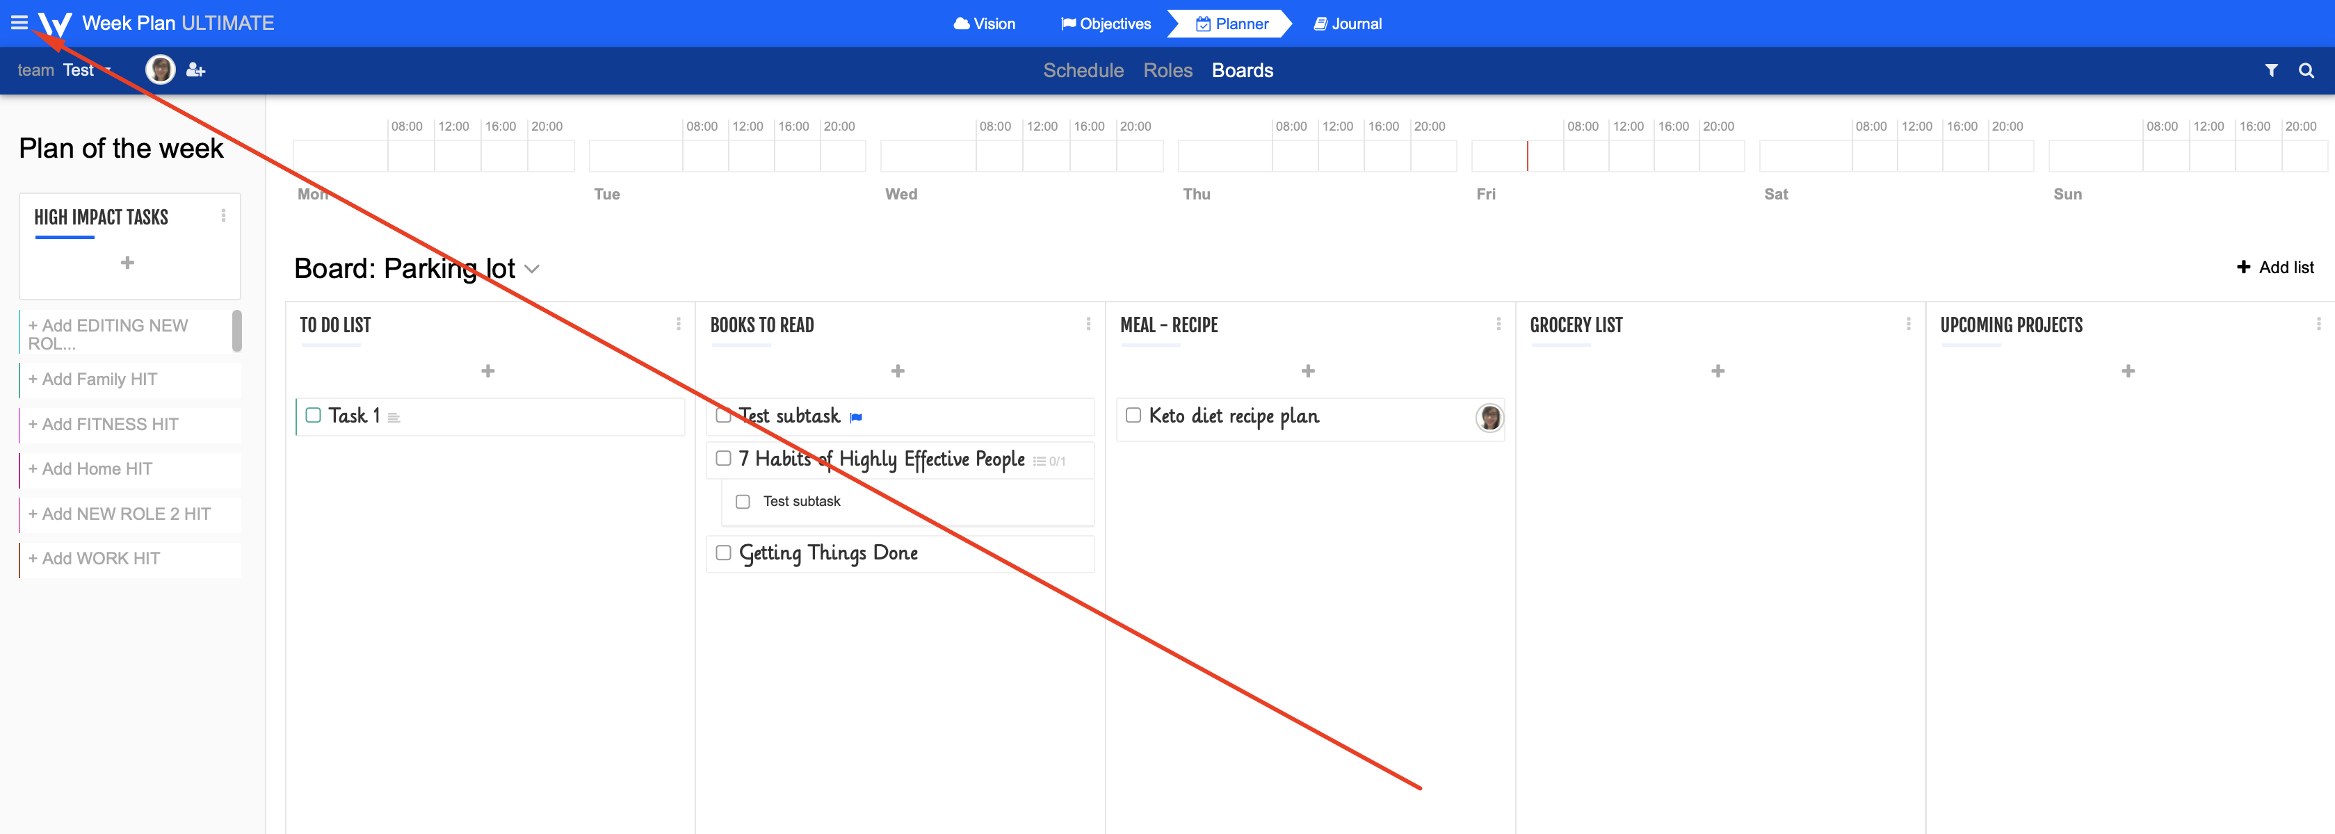Viewport: 2335px width, 834px height.
Task: Add a task to To Do List
Action: (x=487, y=371)
